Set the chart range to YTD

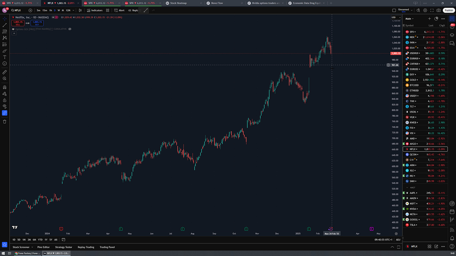[x=40, y=240]
